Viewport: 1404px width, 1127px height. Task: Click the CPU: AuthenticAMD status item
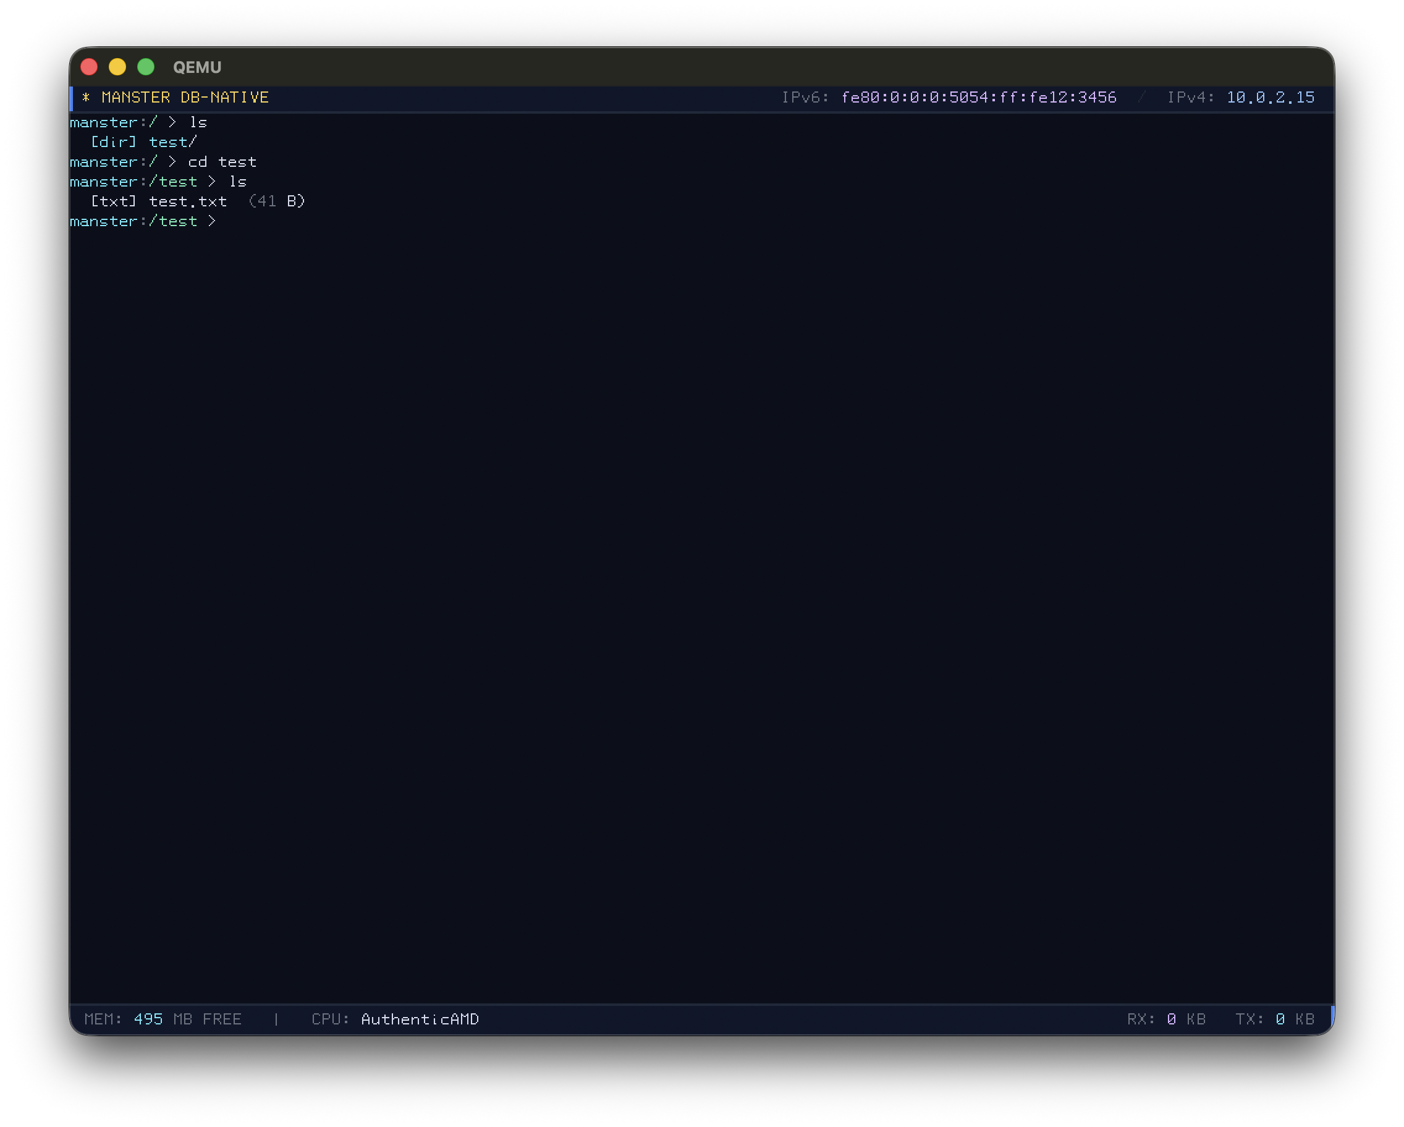396,1019
